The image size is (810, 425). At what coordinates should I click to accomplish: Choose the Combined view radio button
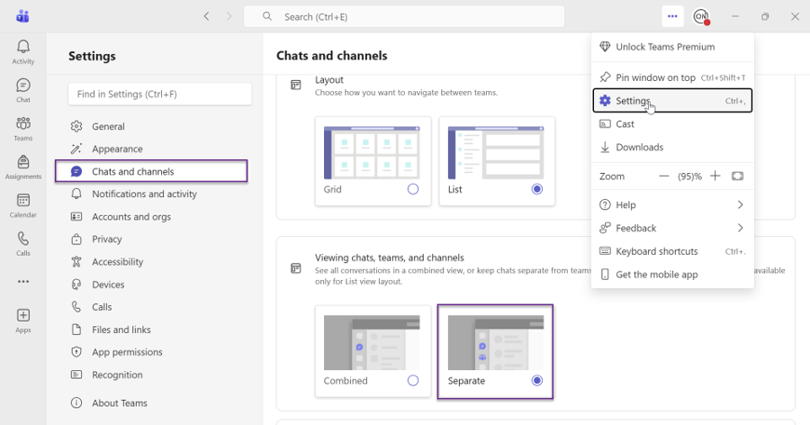(413, 381)
